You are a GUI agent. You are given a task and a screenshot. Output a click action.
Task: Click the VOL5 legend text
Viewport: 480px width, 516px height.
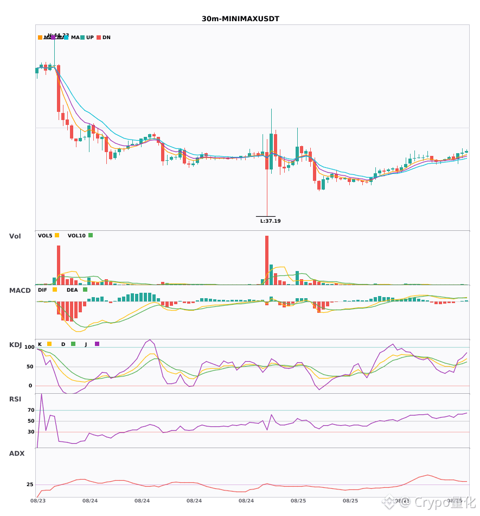pos(45,236)
